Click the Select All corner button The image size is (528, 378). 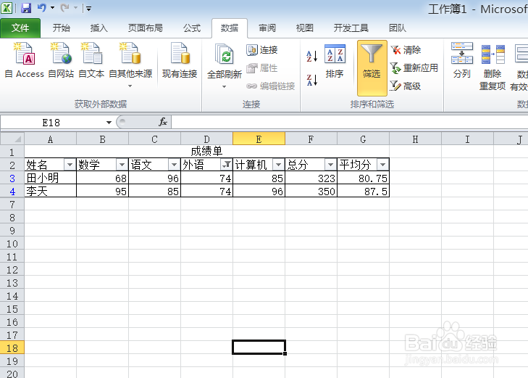12,139
